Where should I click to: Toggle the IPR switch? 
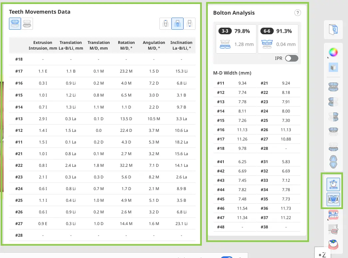point(292,58)
